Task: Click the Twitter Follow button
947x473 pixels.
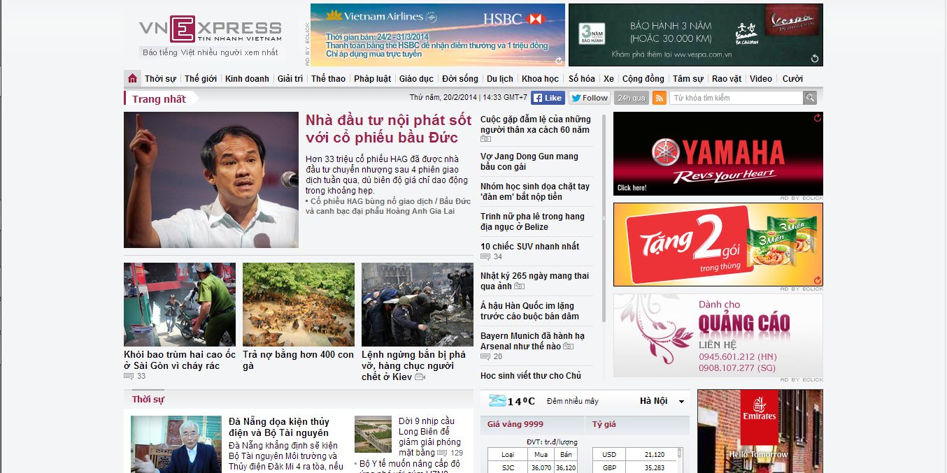Action: [x=590, y=98]
